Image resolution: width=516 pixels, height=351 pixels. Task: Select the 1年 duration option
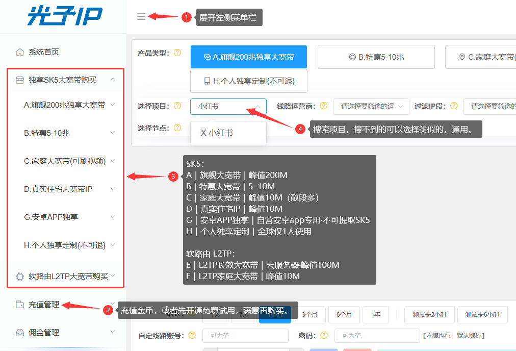[375, 315]
